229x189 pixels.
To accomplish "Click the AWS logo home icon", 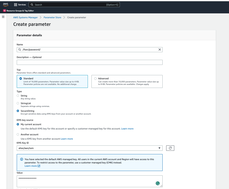I will click(6, 5).
